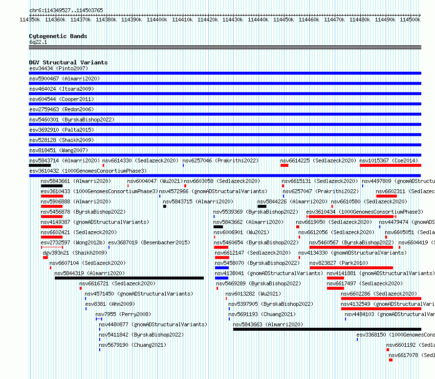Select long black bar of nsv5844319

130,278
